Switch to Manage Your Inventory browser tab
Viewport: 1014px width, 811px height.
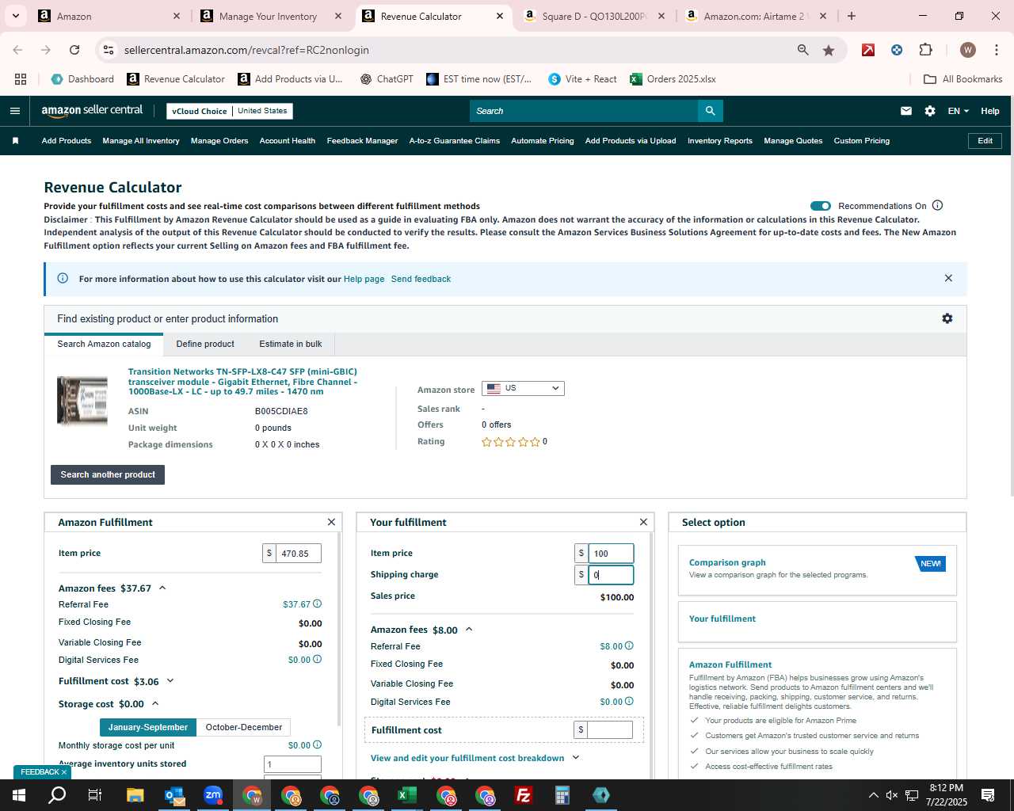click(x=269, y=16)
